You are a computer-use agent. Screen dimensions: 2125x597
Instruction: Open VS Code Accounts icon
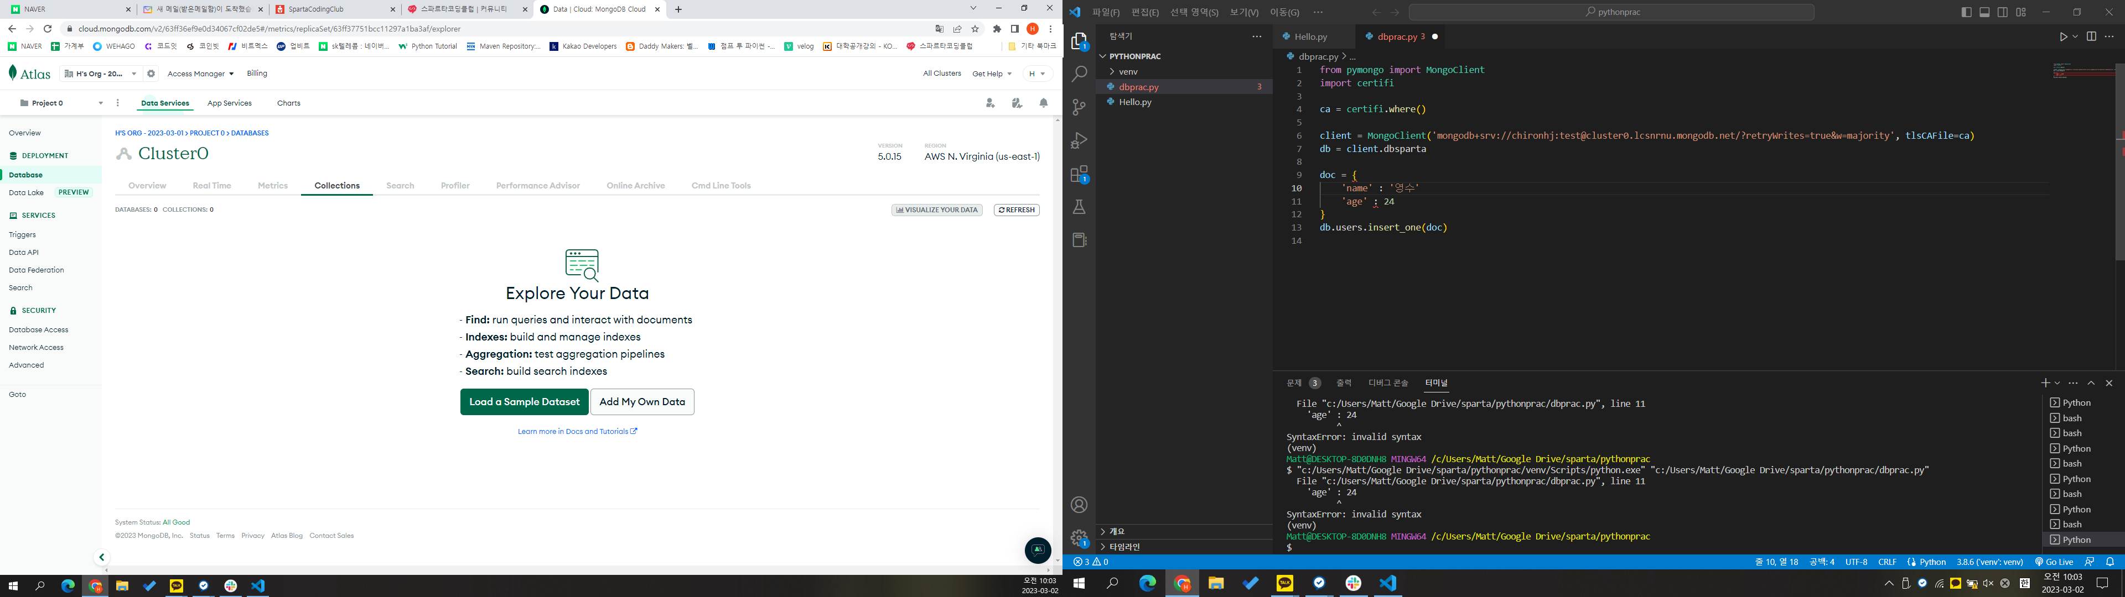(x=1079, y=505)
